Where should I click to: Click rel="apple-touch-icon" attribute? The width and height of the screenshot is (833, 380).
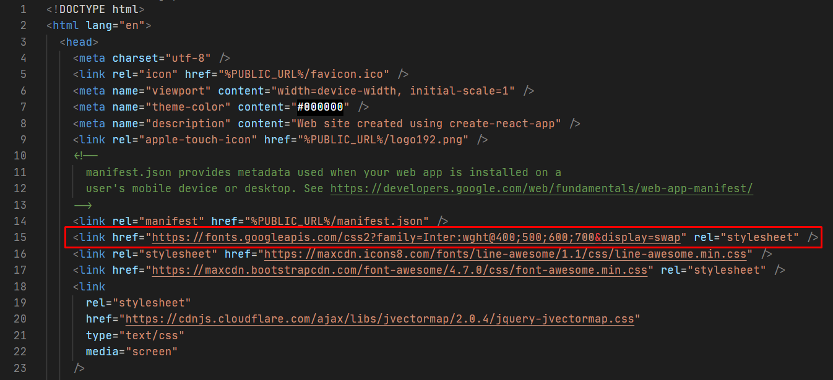tap(184, 140)
